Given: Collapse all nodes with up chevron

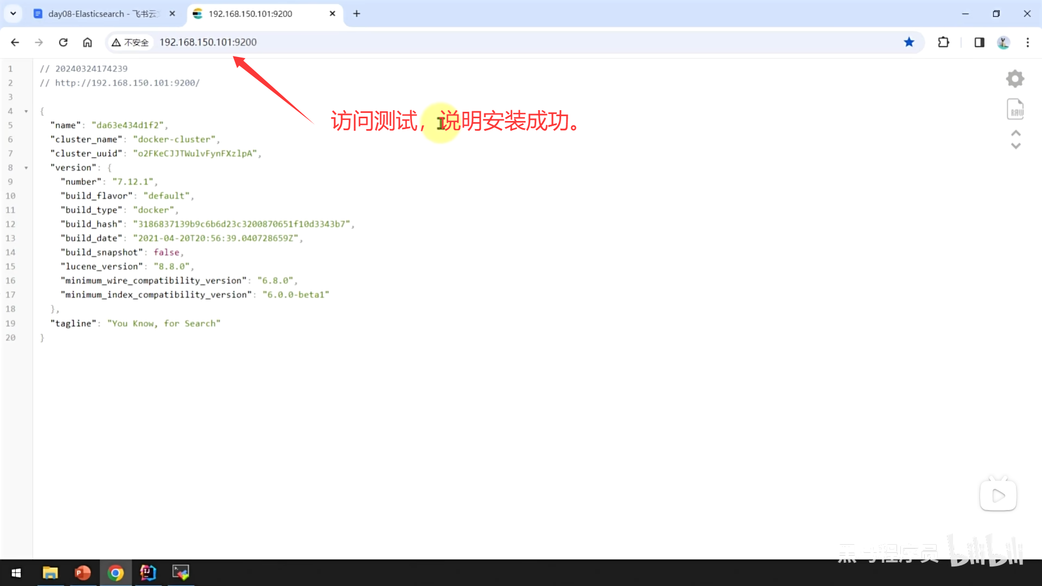Looking at the screenshot, I should tap(1016, 133).
